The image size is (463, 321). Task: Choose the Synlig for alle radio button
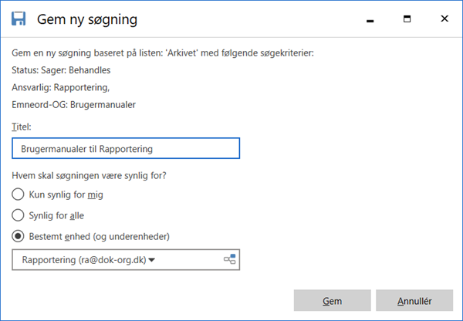tap(18, 215)
